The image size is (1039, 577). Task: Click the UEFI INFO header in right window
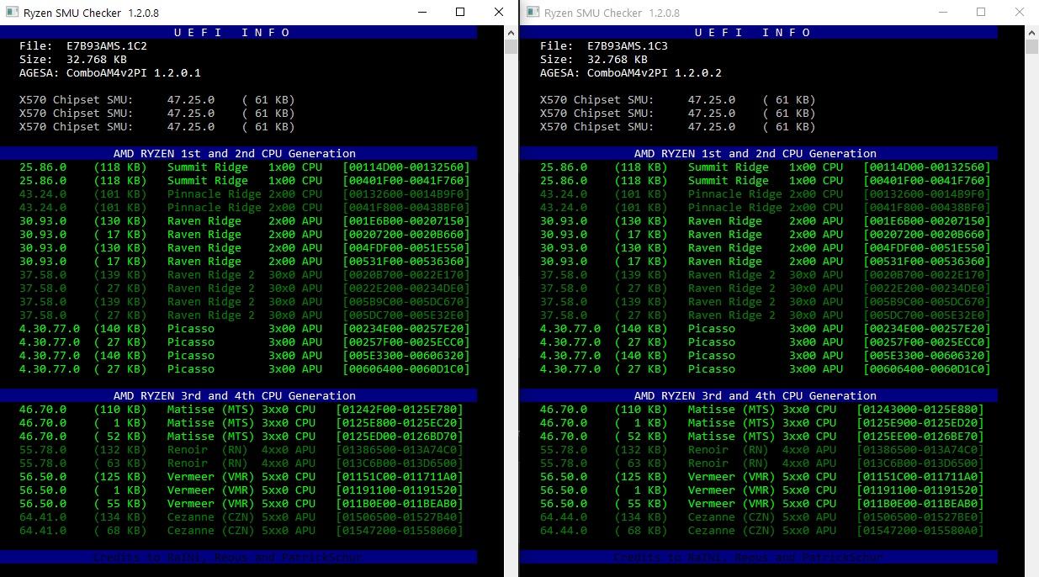pyautogui.click(x=759, y=32)
